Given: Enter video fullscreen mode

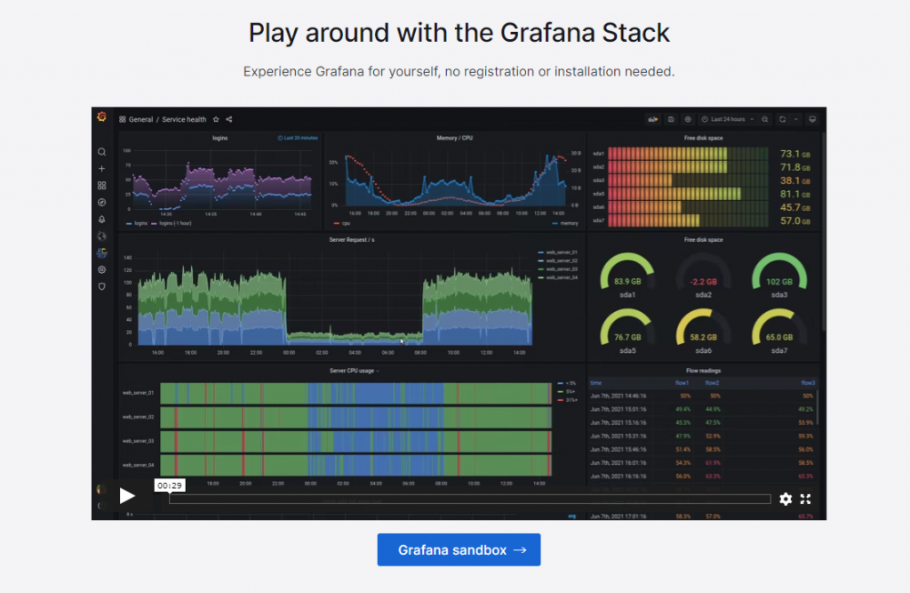Looking at the screenshot, I should [x=805, y=499].
